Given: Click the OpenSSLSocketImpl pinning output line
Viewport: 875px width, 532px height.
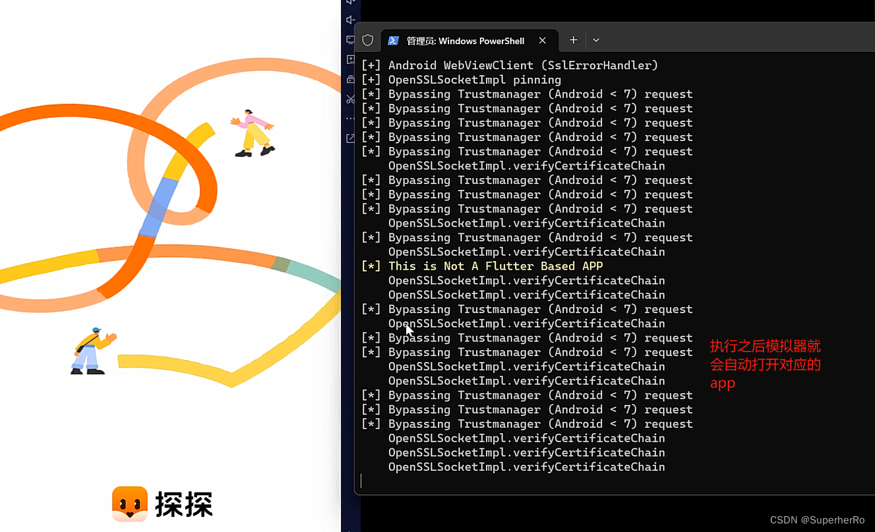Looking at the screenshot, I should pos(462,80).
